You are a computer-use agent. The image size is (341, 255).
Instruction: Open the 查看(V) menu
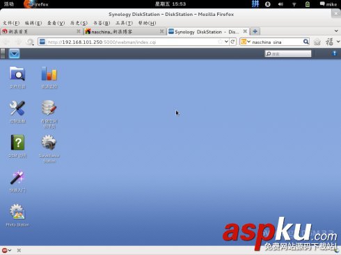pyautogui.click(x=56, y=23)
